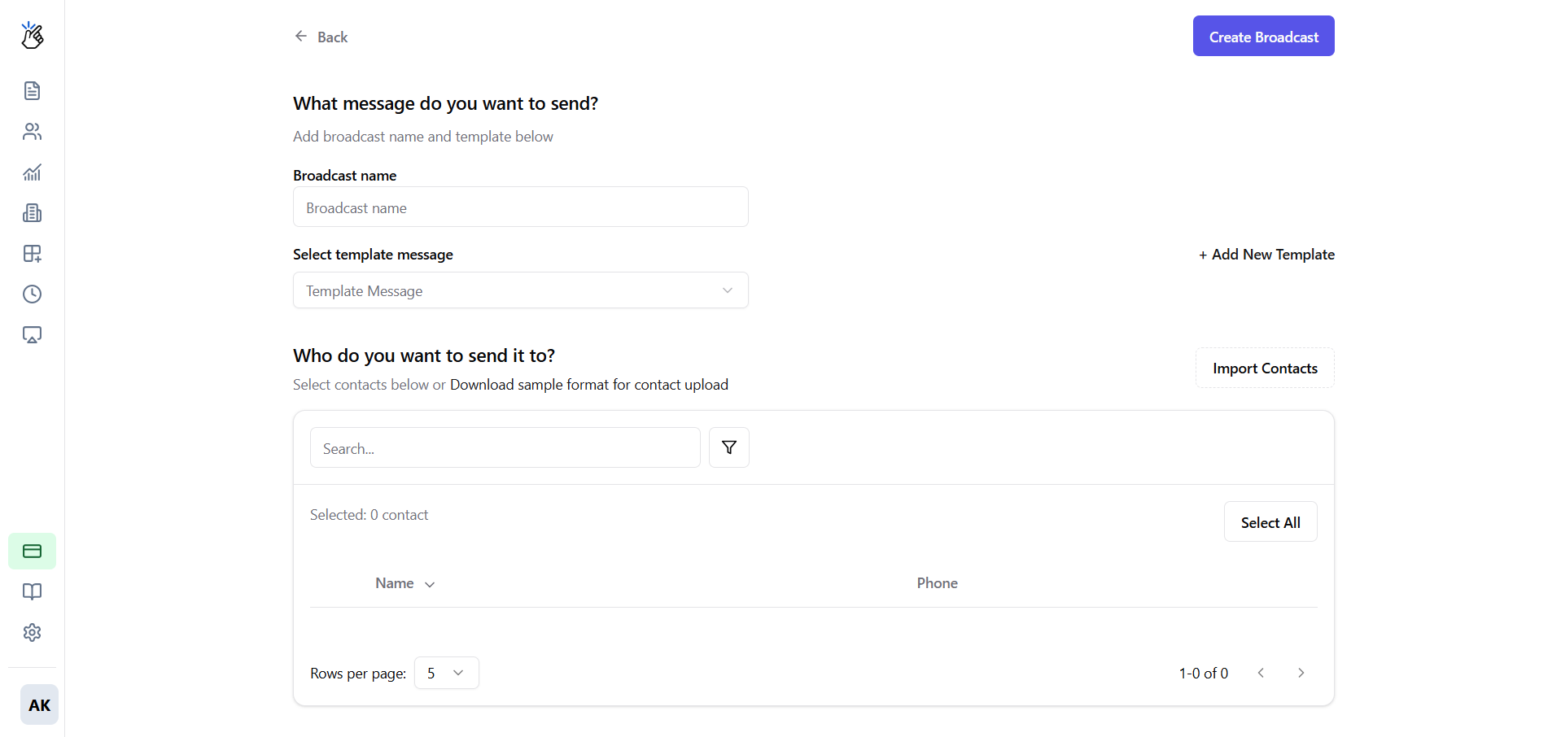The width and height of the screenshot is (1561, 737).
Task: Open the Rows per page dropdown
Action: pyautogui.click(x=446, y=673)
